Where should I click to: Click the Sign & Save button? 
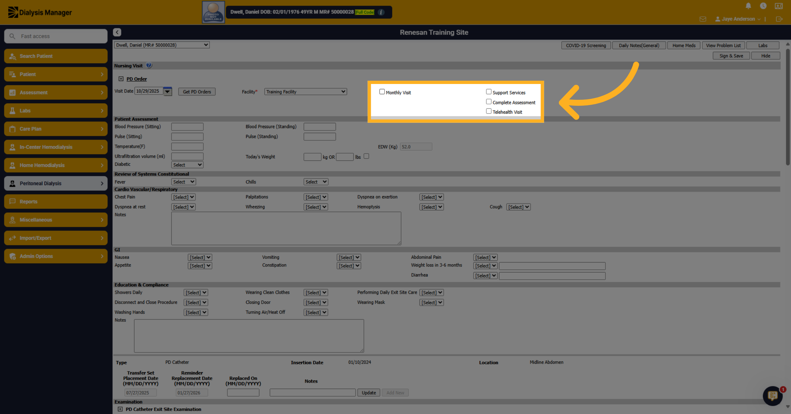point(731,56)
